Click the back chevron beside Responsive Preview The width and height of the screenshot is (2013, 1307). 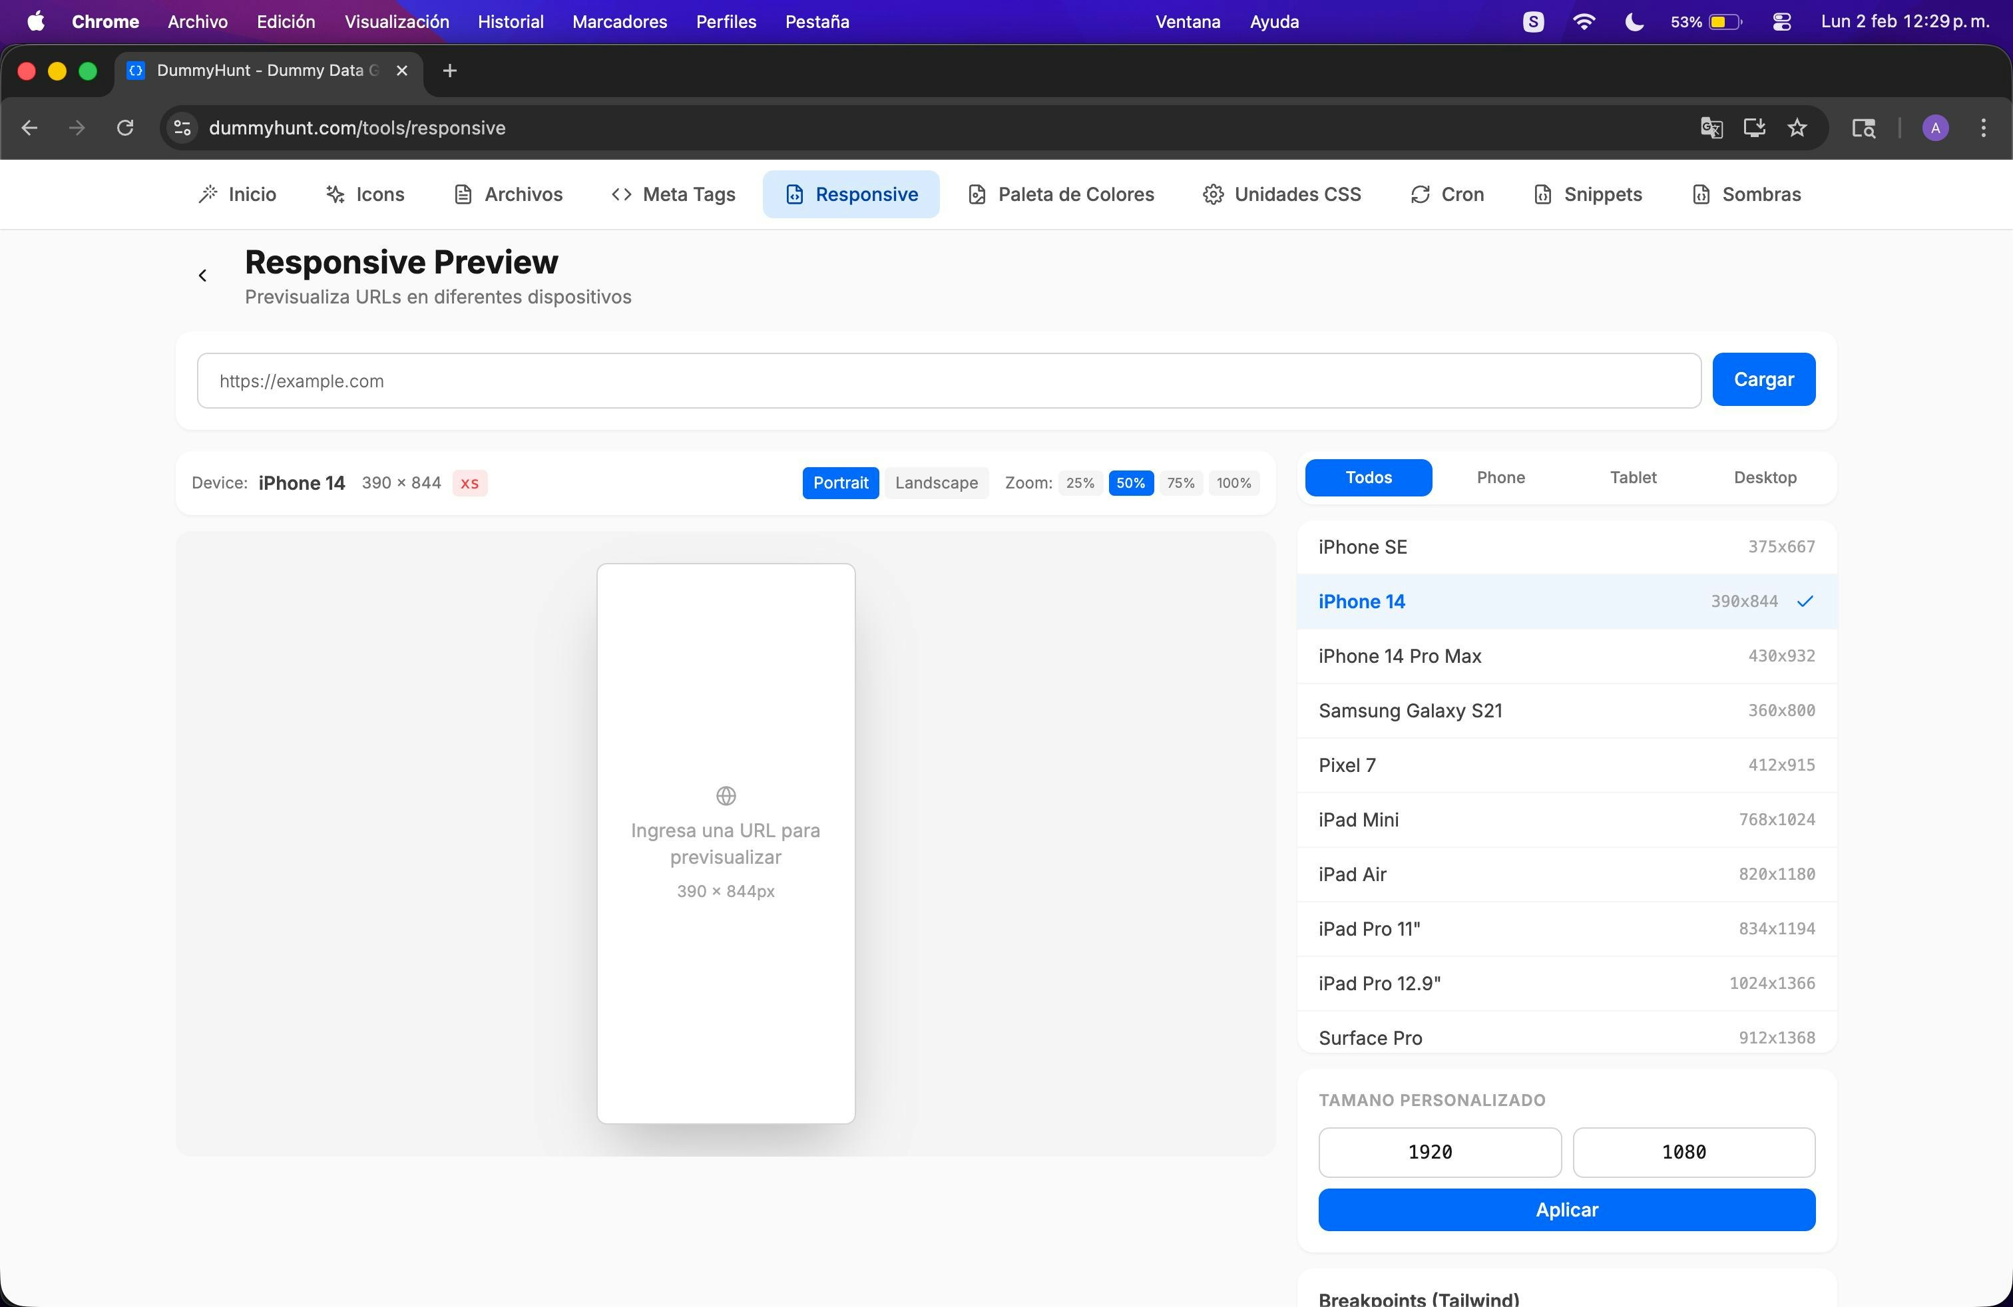[202, 276]
